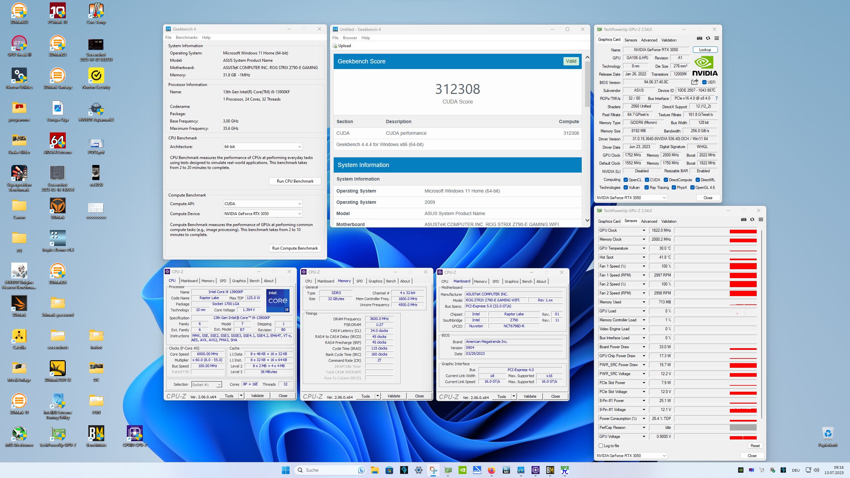Click the Suche search box on the taskbar
850x478 pixels.
click(330, 470)
